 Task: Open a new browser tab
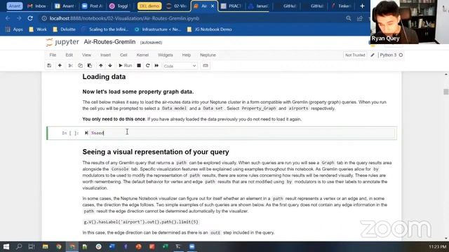tap(362, 6)
